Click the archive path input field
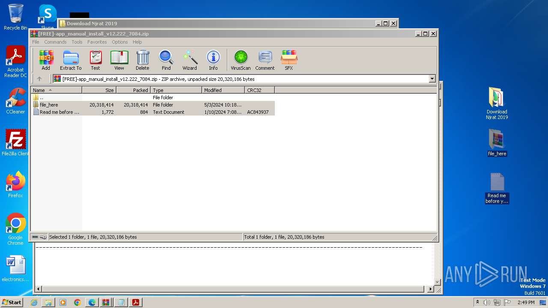Image resolution: width=548 pixels, height=308 pixels. [x=241, y=79]
